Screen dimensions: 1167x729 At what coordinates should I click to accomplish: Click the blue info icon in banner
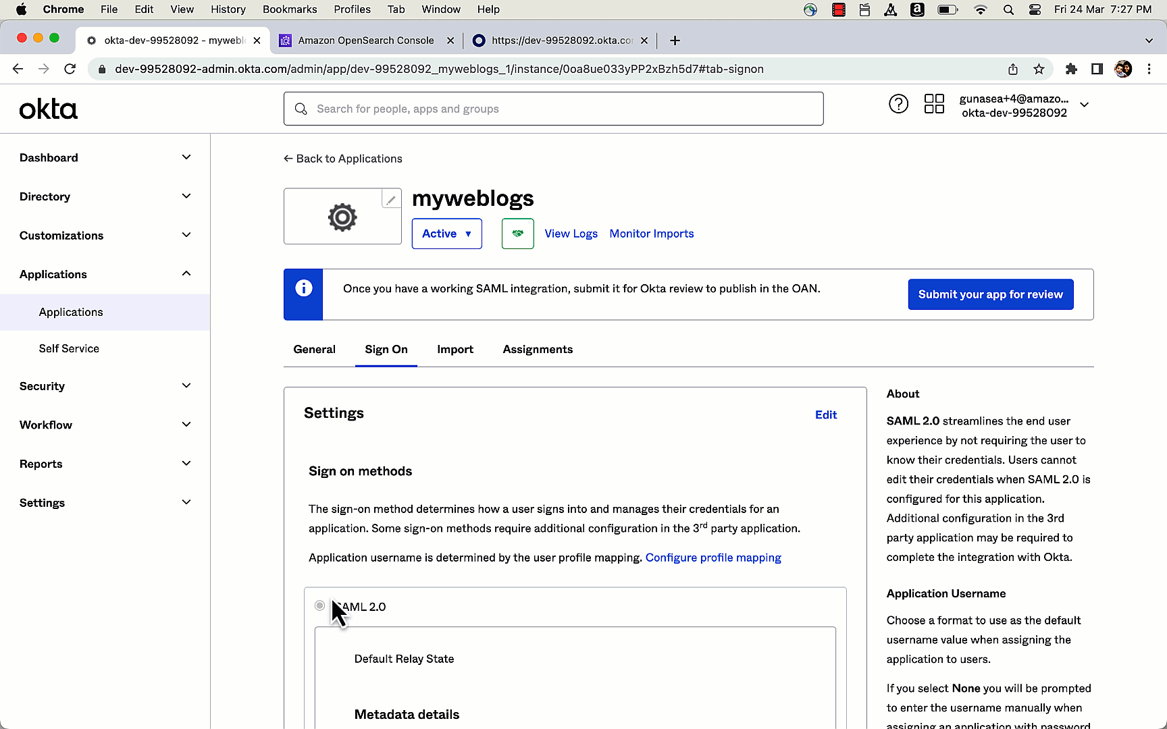(x=304, y=288)
